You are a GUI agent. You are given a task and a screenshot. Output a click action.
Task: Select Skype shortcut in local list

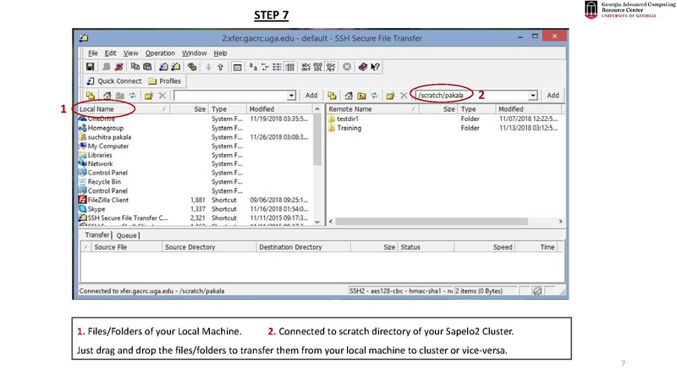(x=96, y=209)
